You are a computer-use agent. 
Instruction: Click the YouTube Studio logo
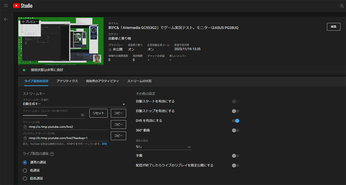pyautogui.click(x=23, y=6)
